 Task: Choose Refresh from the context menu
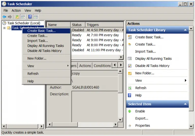point(46,74)
